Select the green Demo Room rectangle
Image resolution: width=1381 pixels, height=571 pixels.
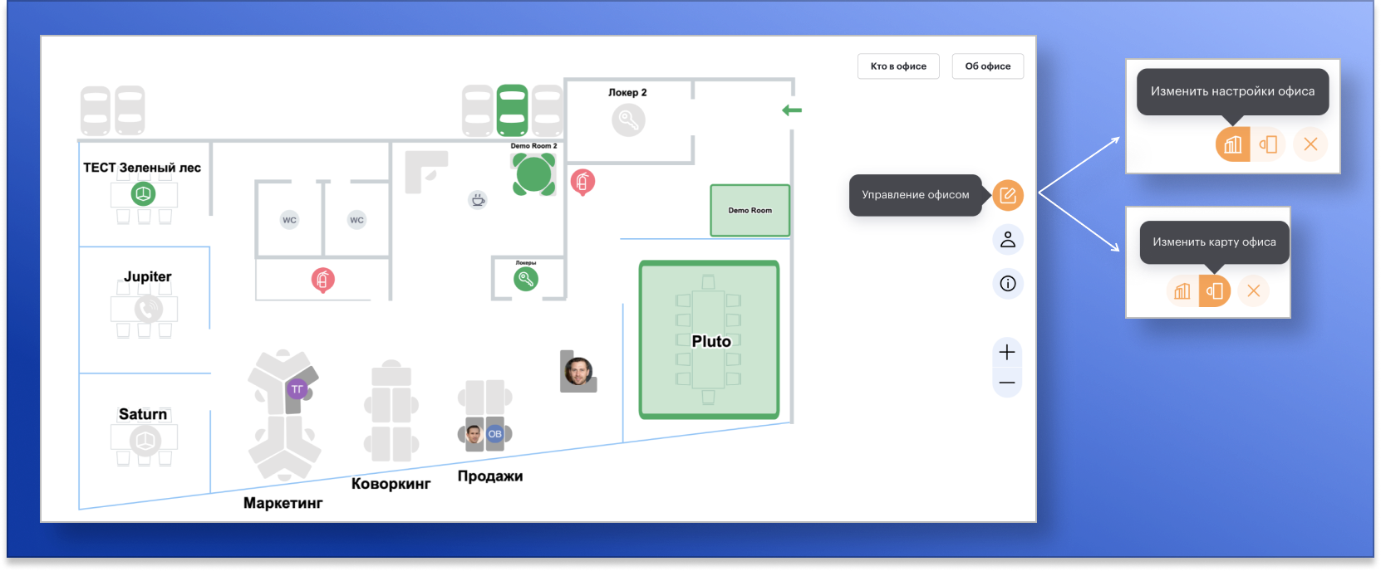pyautogui.click(x=749, y=211)
